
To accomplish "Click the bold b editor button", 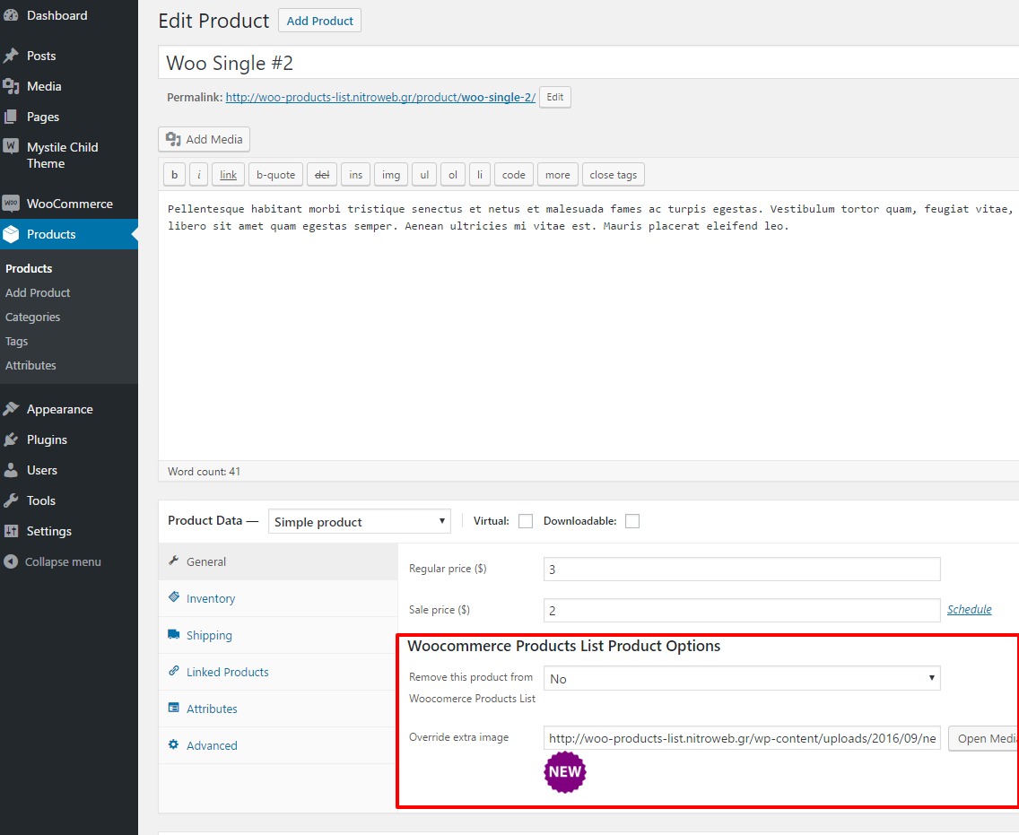I will [174, 175].
